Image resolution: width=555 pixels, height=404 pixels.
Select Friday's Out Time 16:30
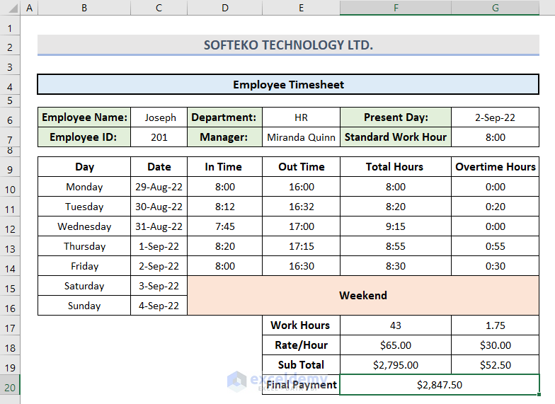click(302, 266)
